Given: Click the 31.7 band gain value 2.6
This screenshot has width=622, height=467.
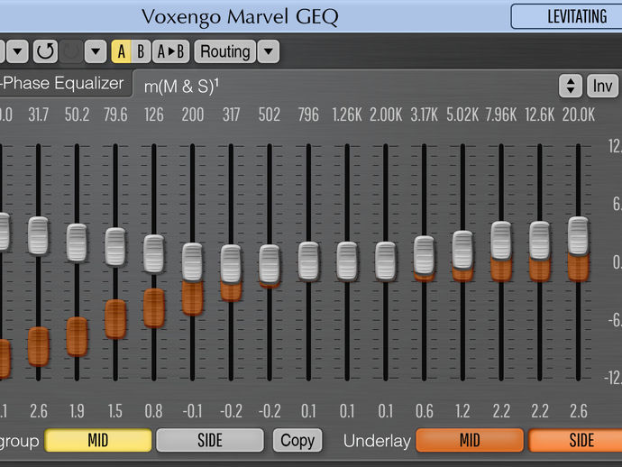Looking at the screenshot, I should point(39,411).
